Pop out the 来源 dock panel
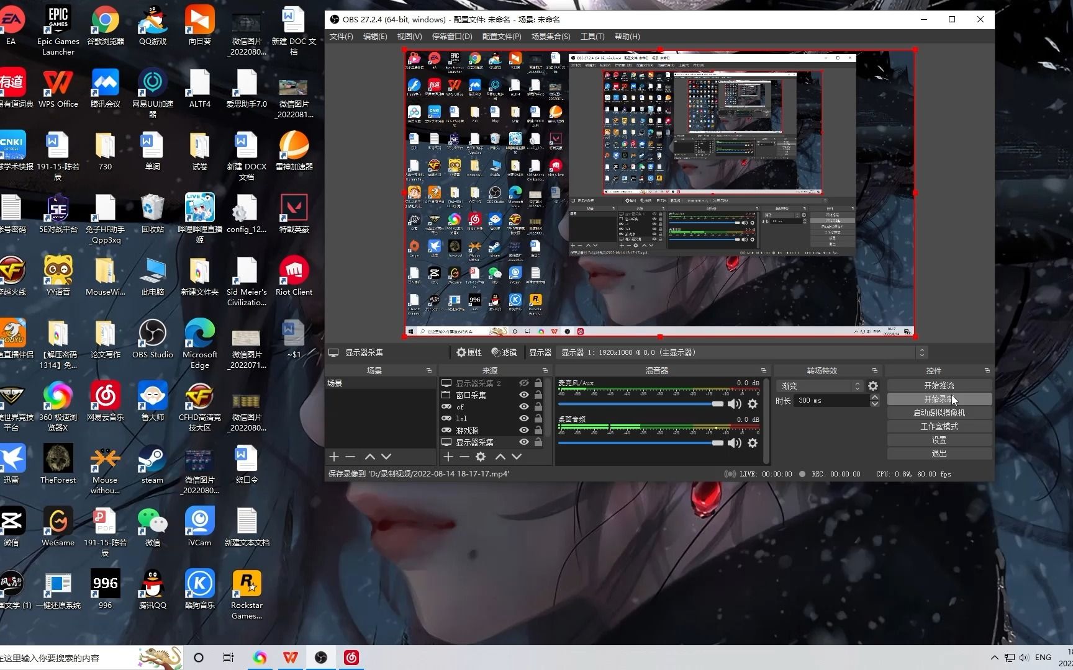Screen dimensions: 1073x670 [x=545, y=370]
